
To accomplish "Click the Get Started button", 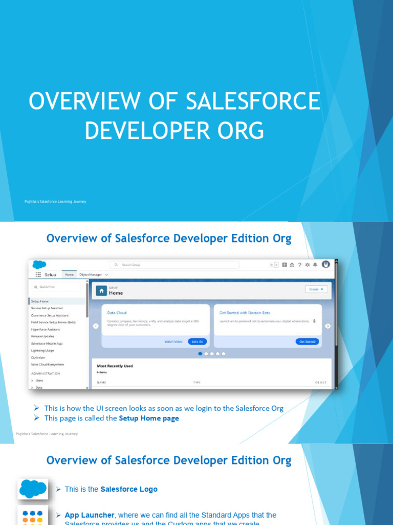I will pos(307,341).
